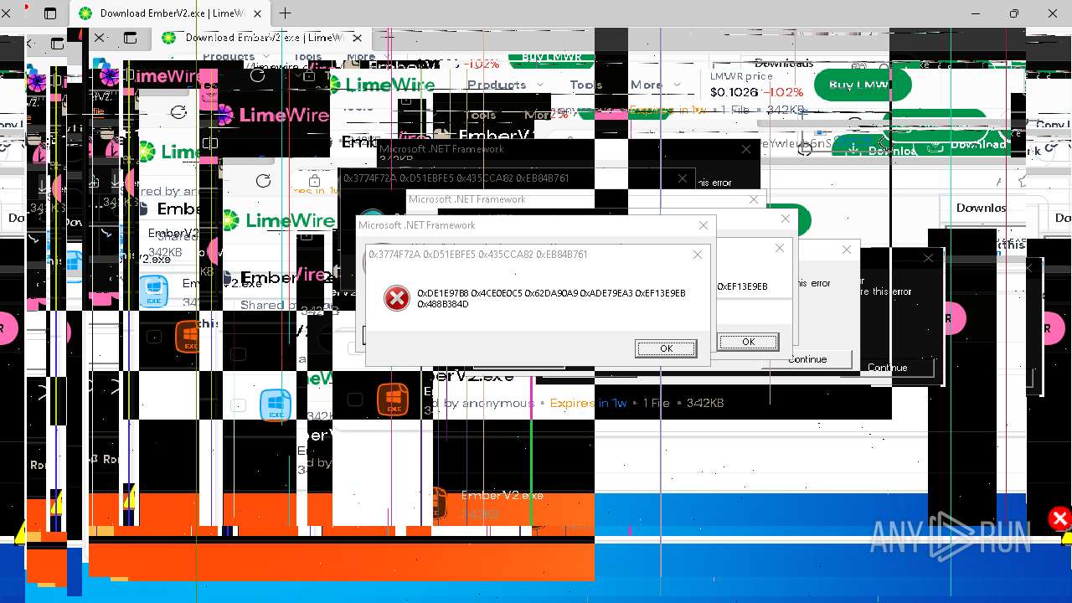Click the LMWR price value $0.1026
This screenshot has width=1072, height=603.
tap(734, 92)
